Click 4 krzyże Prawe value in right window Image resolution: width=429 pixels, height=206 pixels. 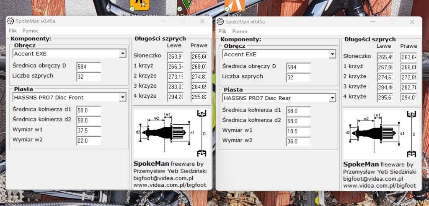(409, 97)
